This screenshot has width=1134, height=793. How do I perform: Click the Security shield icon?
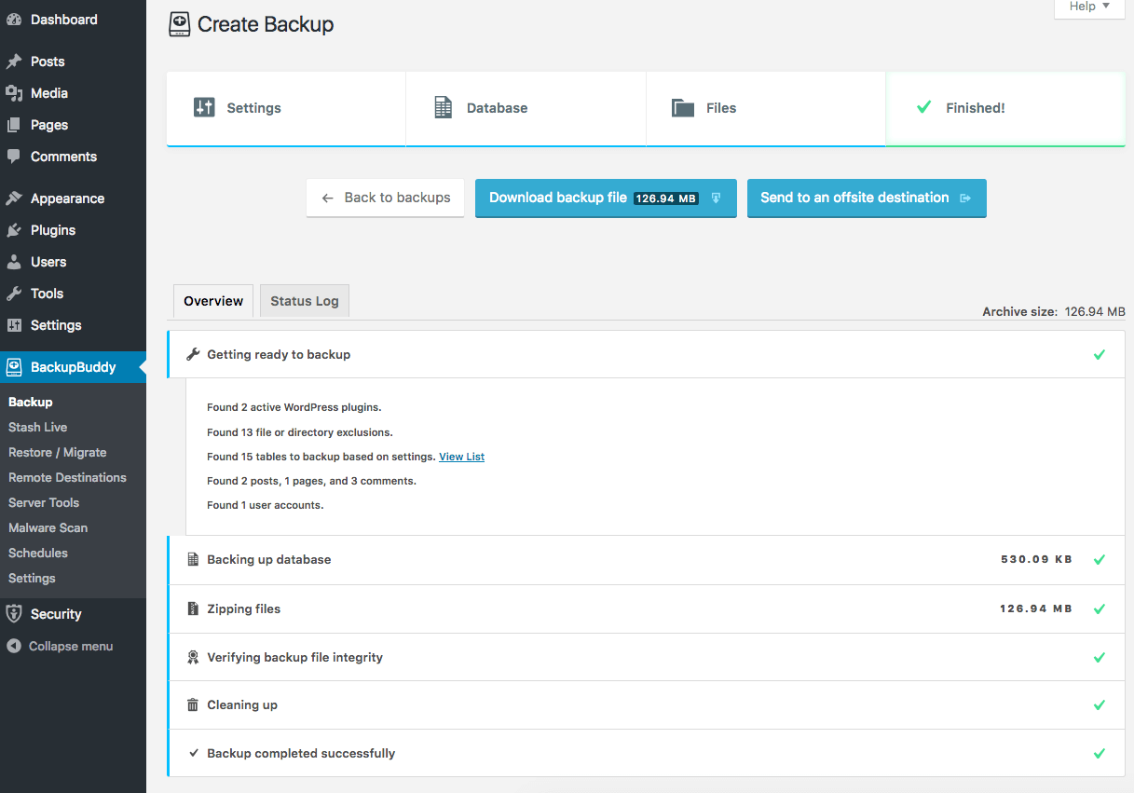coord(14,614)
